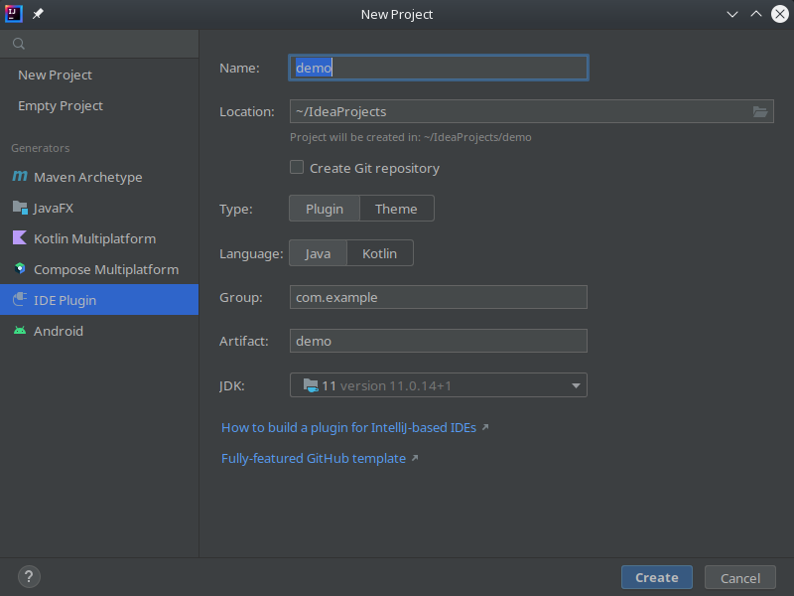Viewport: 794px width, 596px height.
Task: Enable the Create Git repository checkbox
Action: coord(296,168)
